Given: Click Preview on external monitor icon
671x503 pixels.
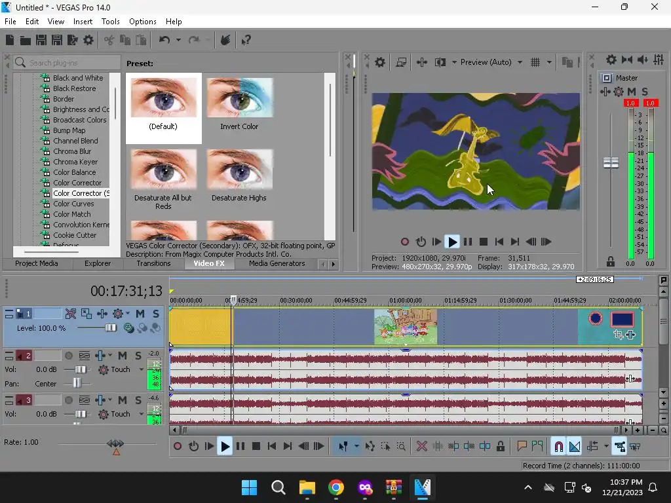Looking at the screenshot, I should [401, 62].
